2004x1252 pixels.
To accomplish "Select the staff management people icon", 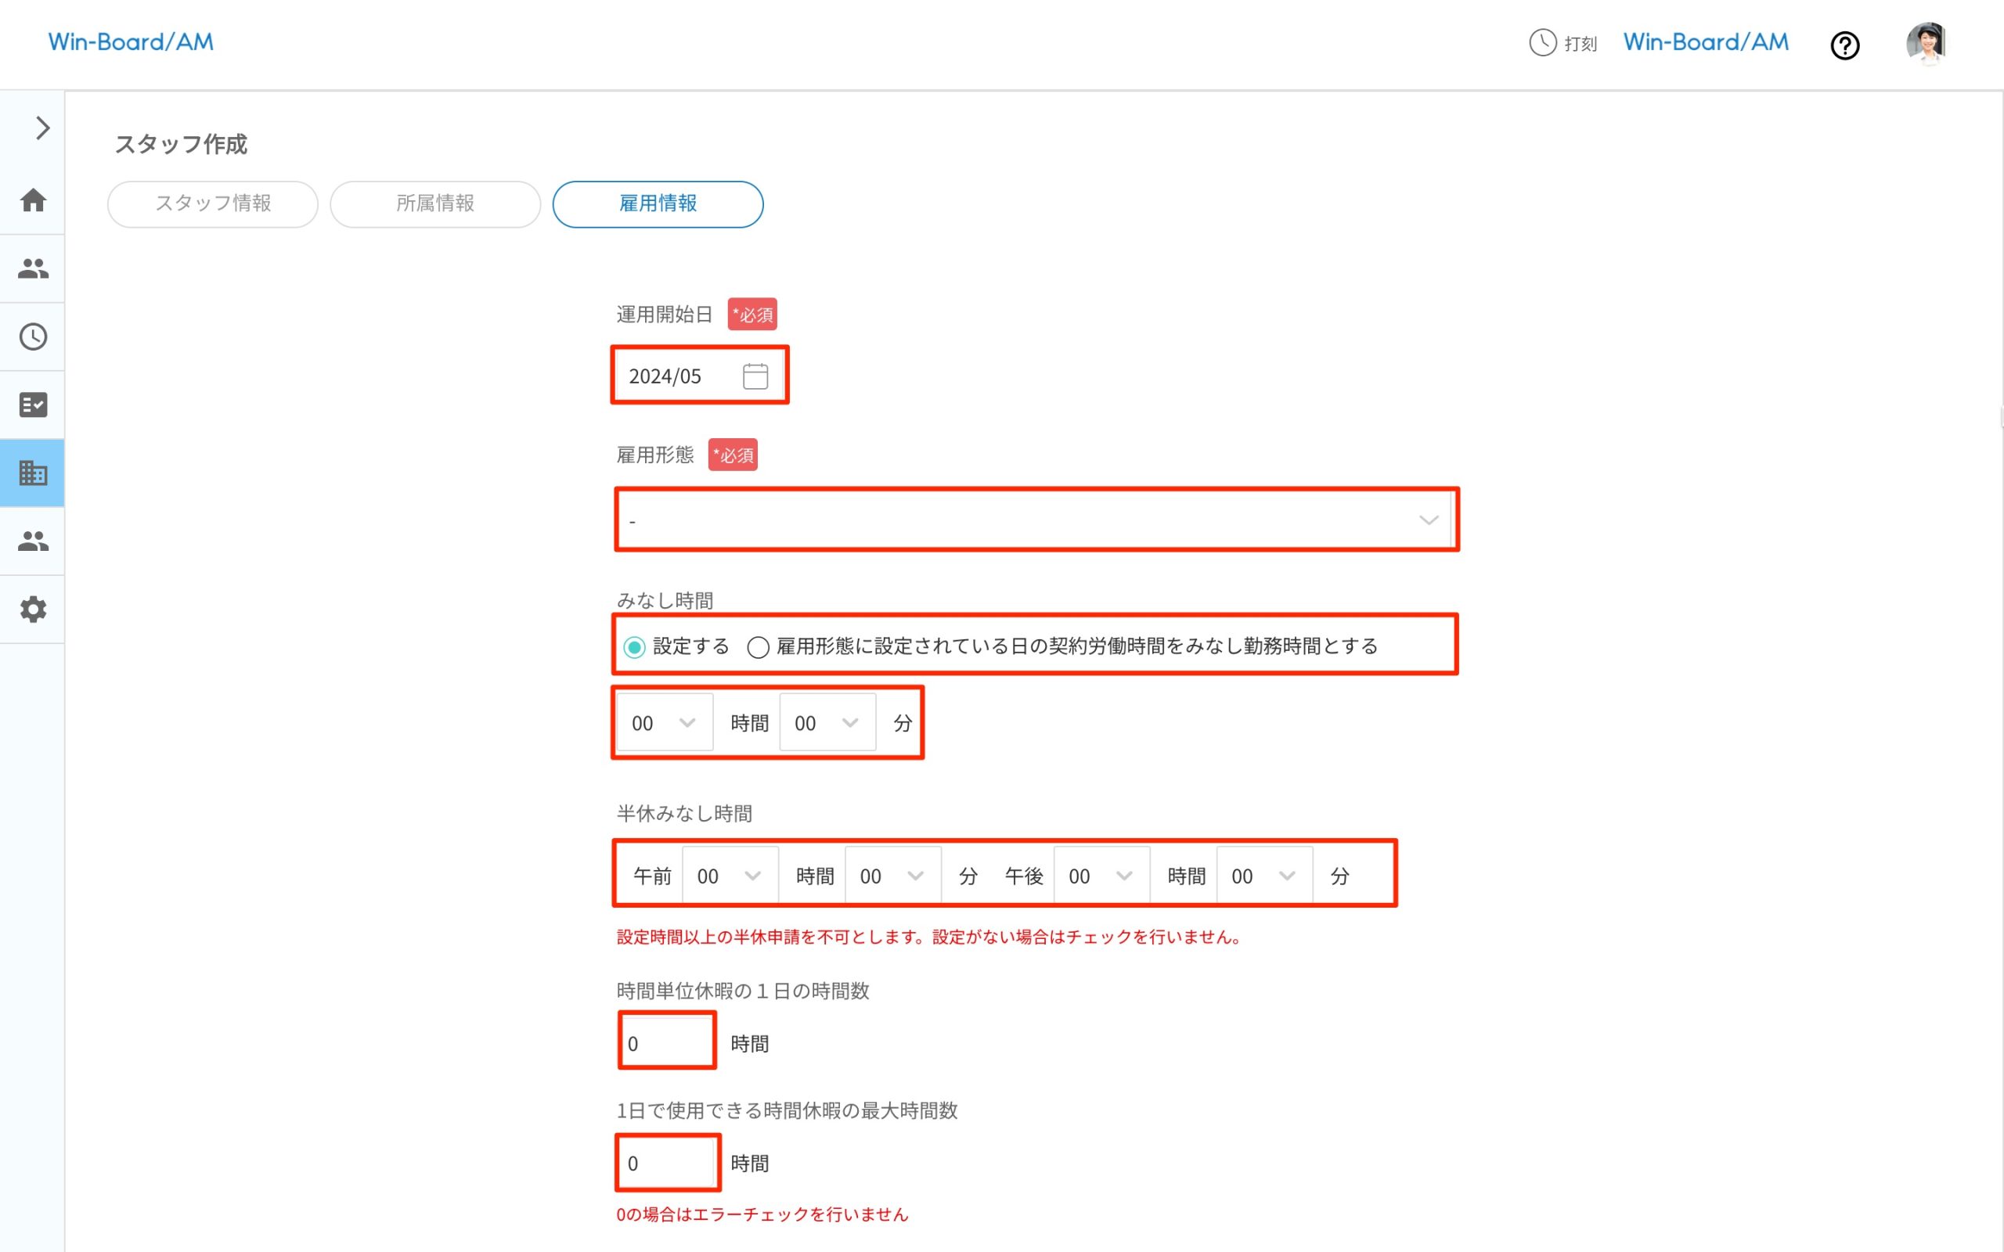I will coord(32,268).
